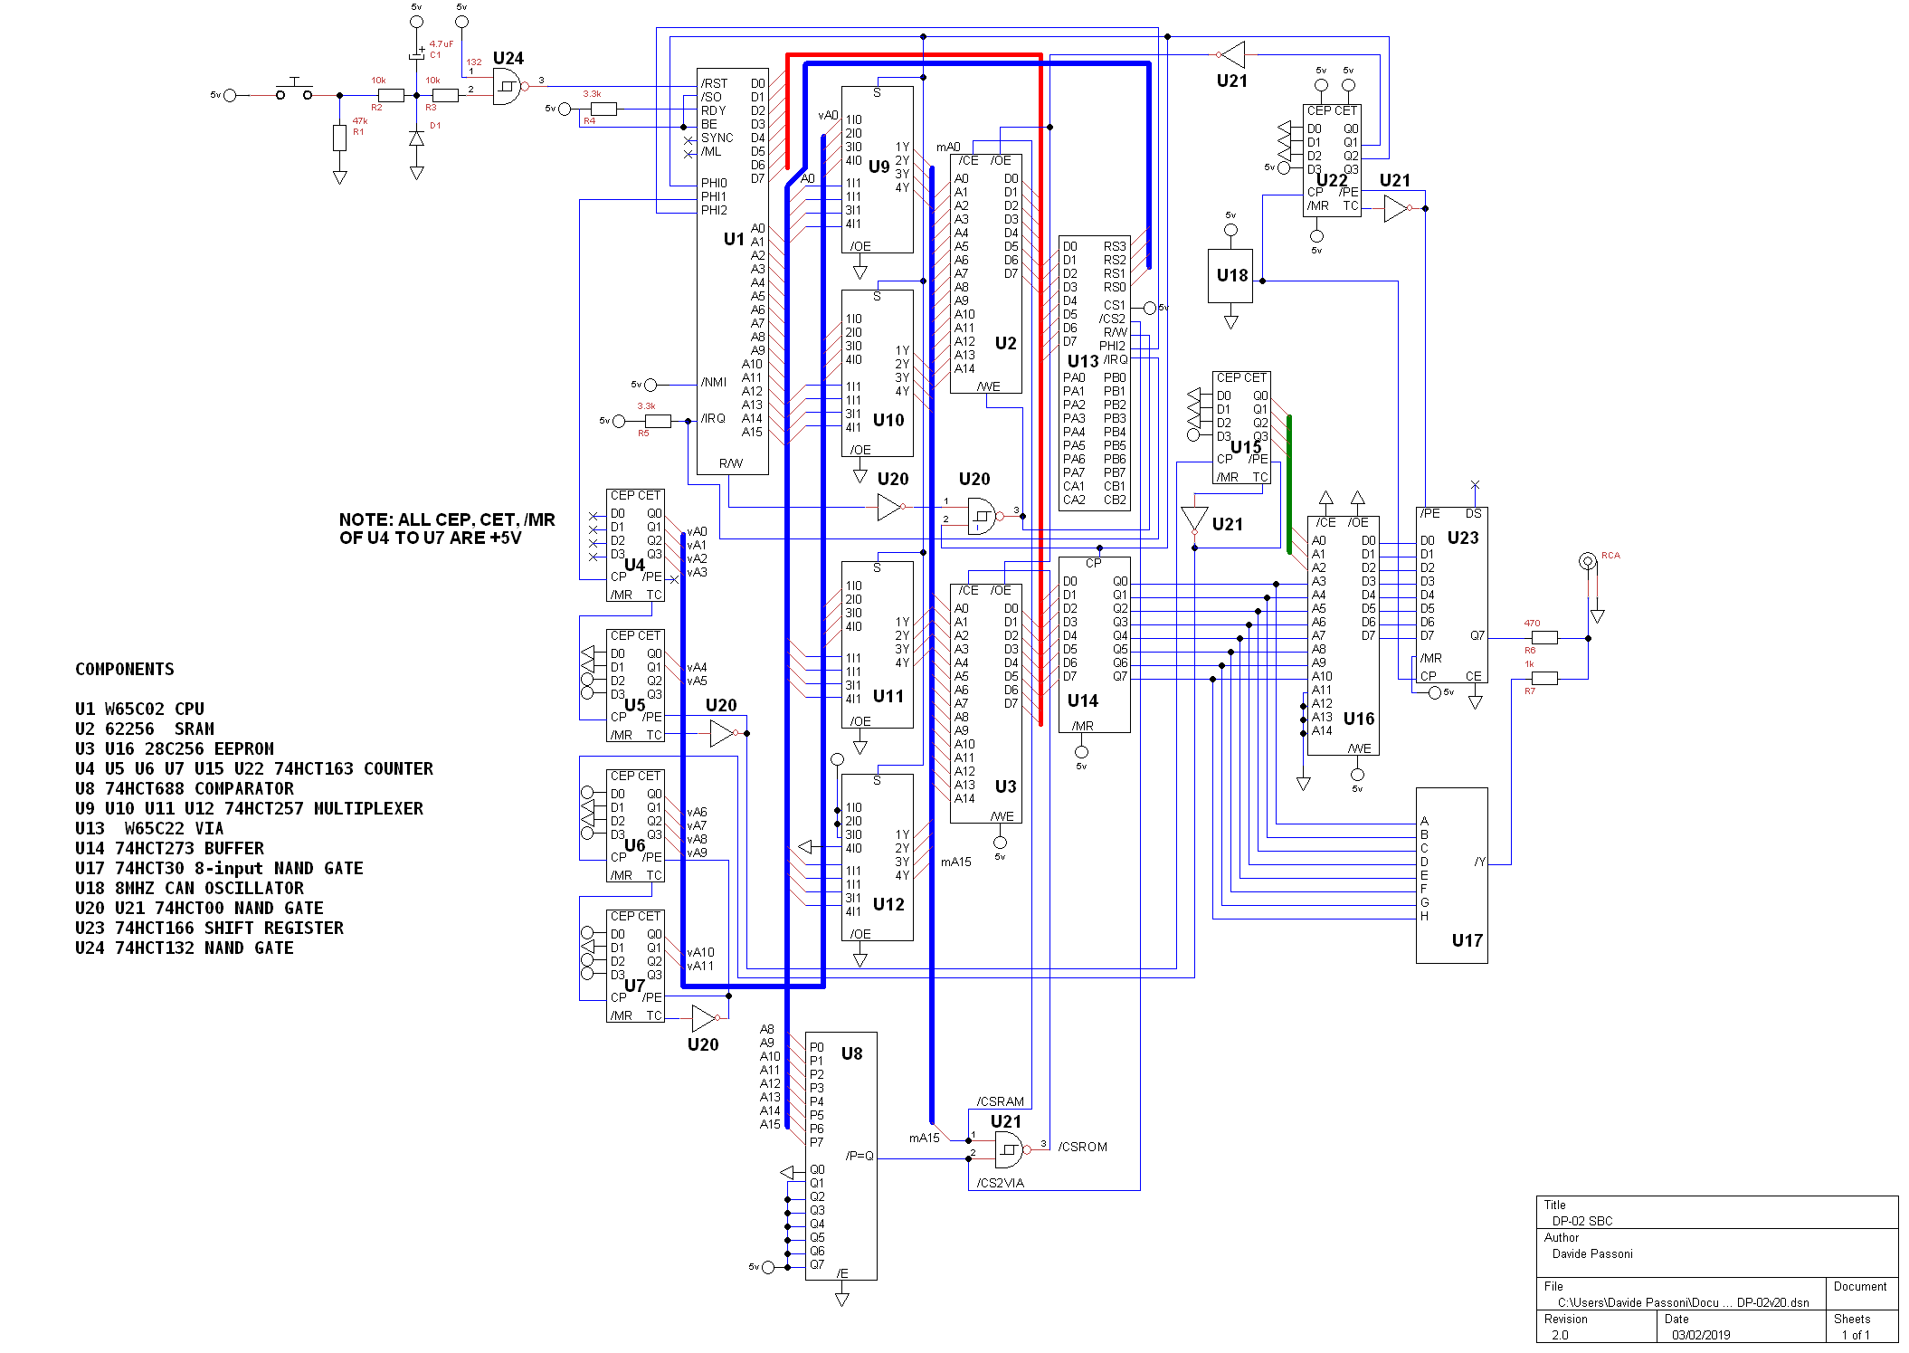Click the 470 ohm resistor R6
The image size is (1909, 1353).
coord(1543,637)
